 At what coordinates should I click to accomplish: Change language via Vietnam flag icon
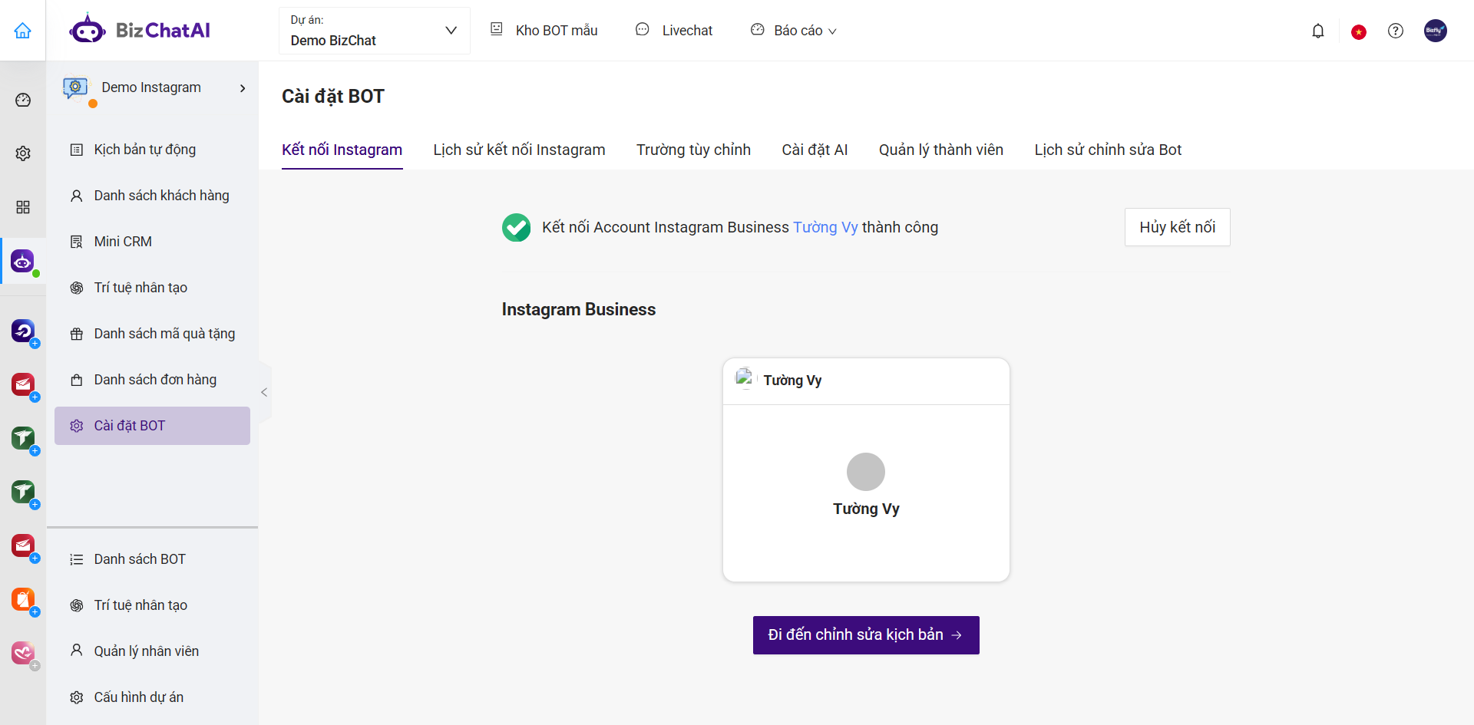pos(1359,31)
